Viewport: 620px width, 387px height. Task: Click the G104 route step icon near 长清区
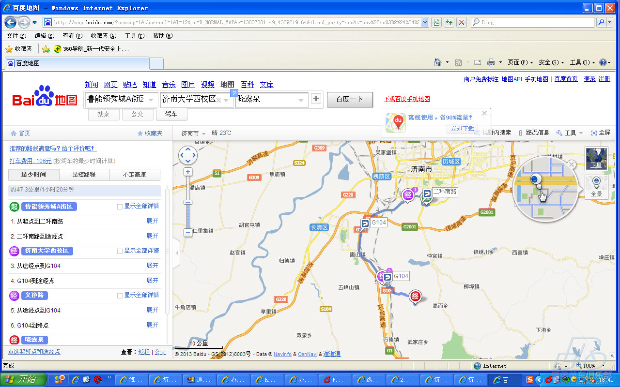(365, 223)
